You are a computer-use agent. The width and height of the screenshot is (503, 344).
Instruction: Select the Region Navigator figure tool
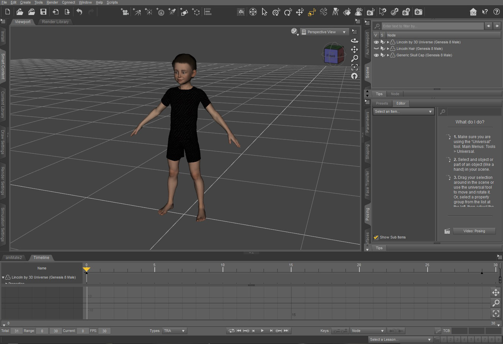(359, 12)
